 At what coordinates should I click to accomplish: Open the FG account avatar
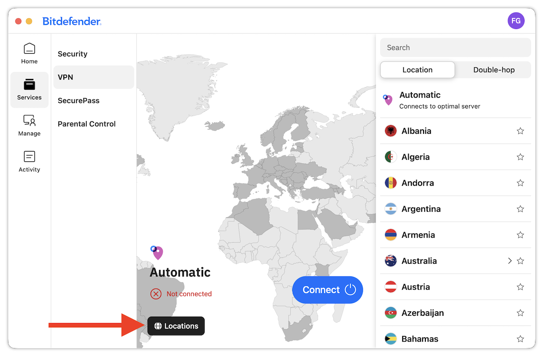point(516,21)
